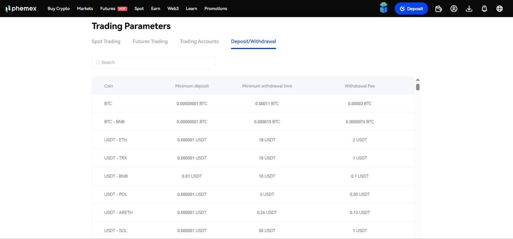Select the USDT - TRX coin cell
This screenshot has height=239, width=513.
point(115,158)
